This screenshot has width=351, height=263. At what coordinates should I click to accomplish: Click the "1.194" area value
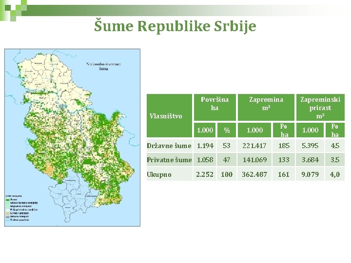[205, 146]
